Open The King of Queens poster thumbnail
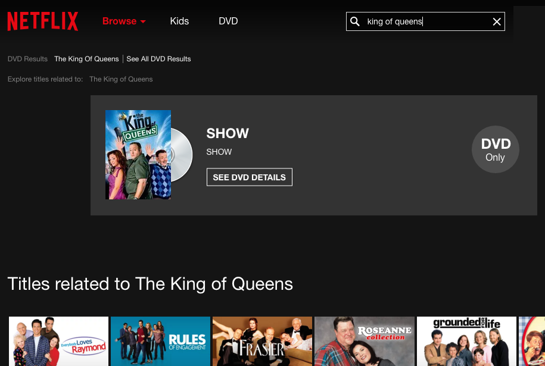This screenshot has width=545, height=366. click(x=138, y=155)
